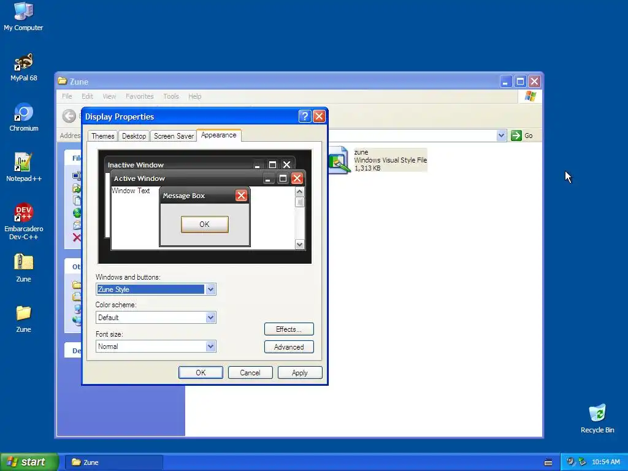628x471 pixels.
Task: Close the Display Properties dialog
Action: 319,116
